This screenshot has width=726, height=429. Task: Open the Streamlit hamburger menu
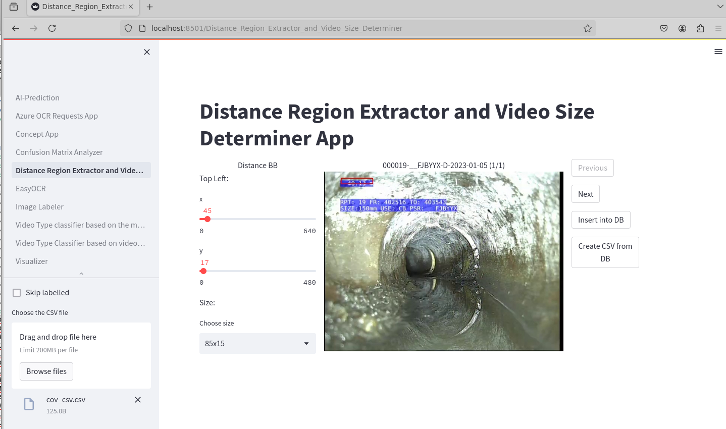click(718, 51)
